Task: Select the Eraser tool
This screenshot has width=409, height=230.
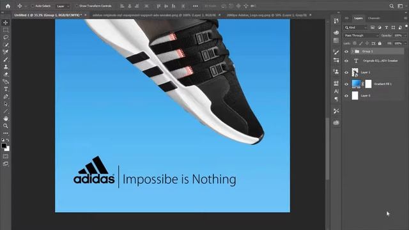Action: [6, 74]
